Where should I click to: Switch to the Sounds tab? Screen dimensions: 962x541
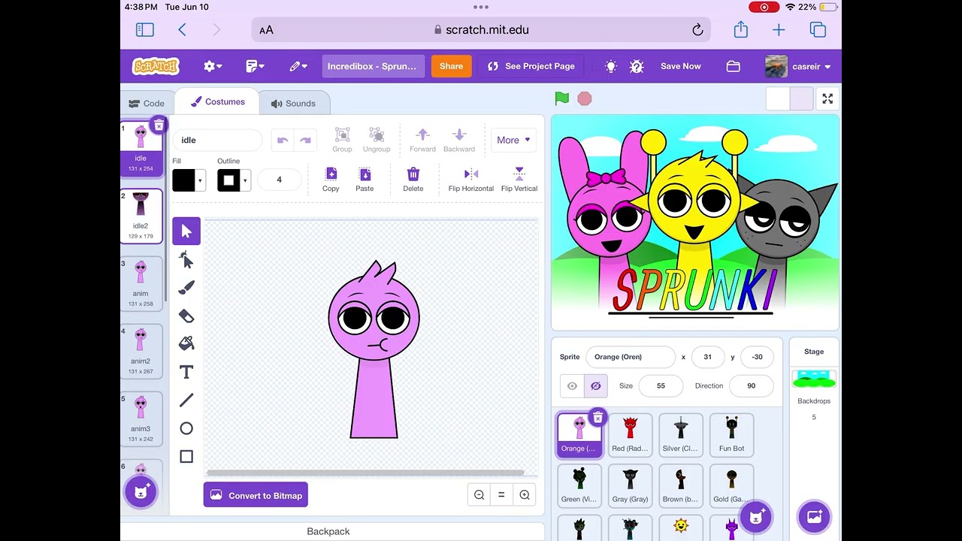pyautogui.click(x=293, y=103)
